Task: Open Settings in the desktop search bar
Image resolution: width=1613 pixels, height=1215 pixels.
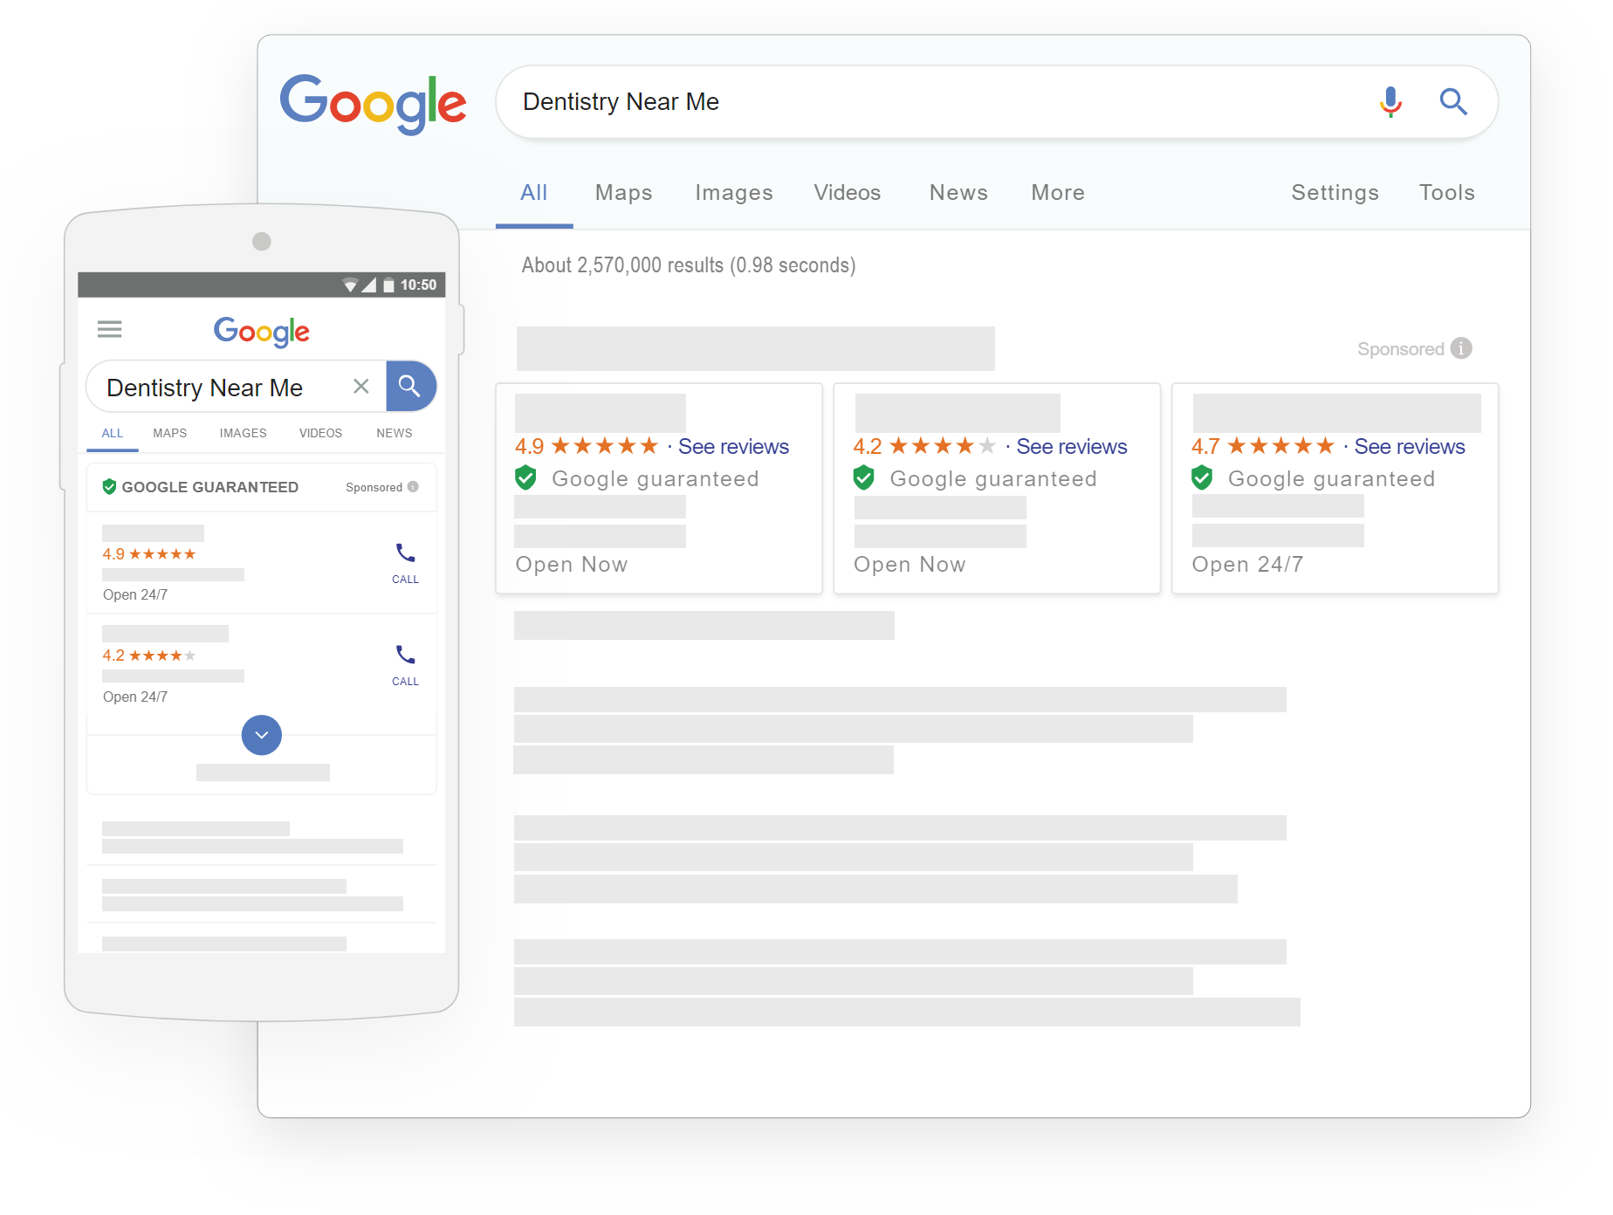Action: pyautogui.click(x=1335, y=193)
